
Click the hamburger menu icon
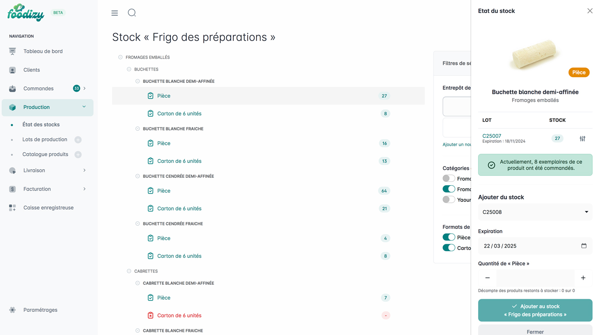point(115,13)
